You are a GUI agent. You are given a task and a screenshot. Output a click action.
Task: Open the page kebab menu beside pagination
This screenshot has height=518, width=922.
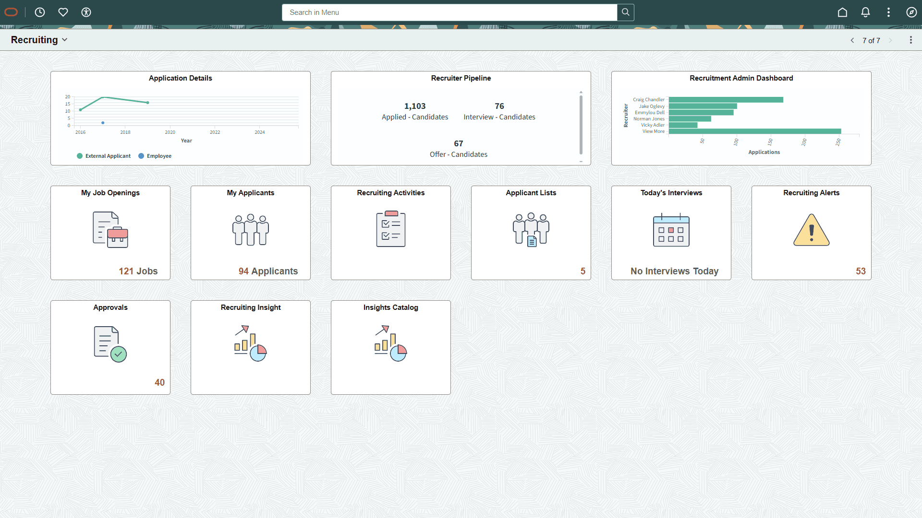point(911,40)
